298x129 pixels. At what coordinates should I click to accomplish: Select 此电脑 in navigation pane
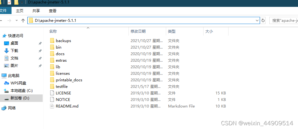(x=14, y=76)
